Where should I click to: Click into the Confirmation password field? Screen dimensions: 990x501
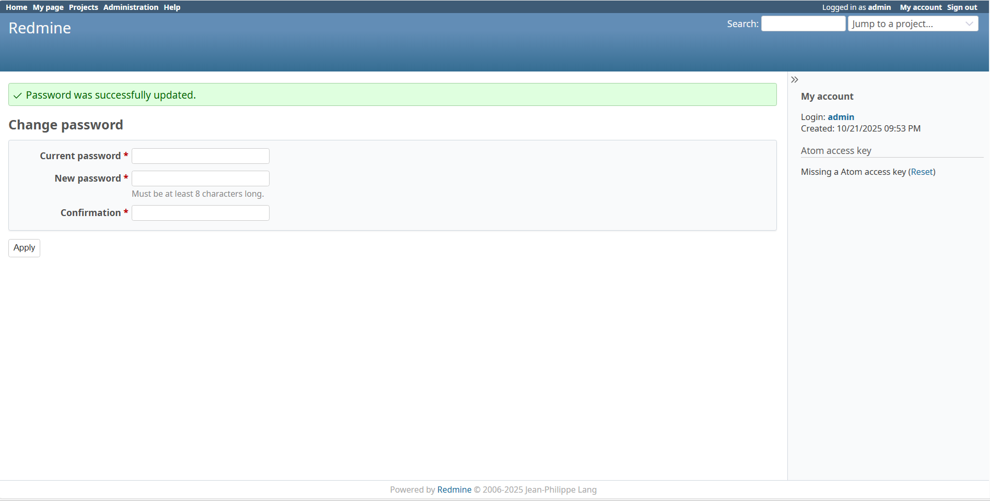[200, 213]
